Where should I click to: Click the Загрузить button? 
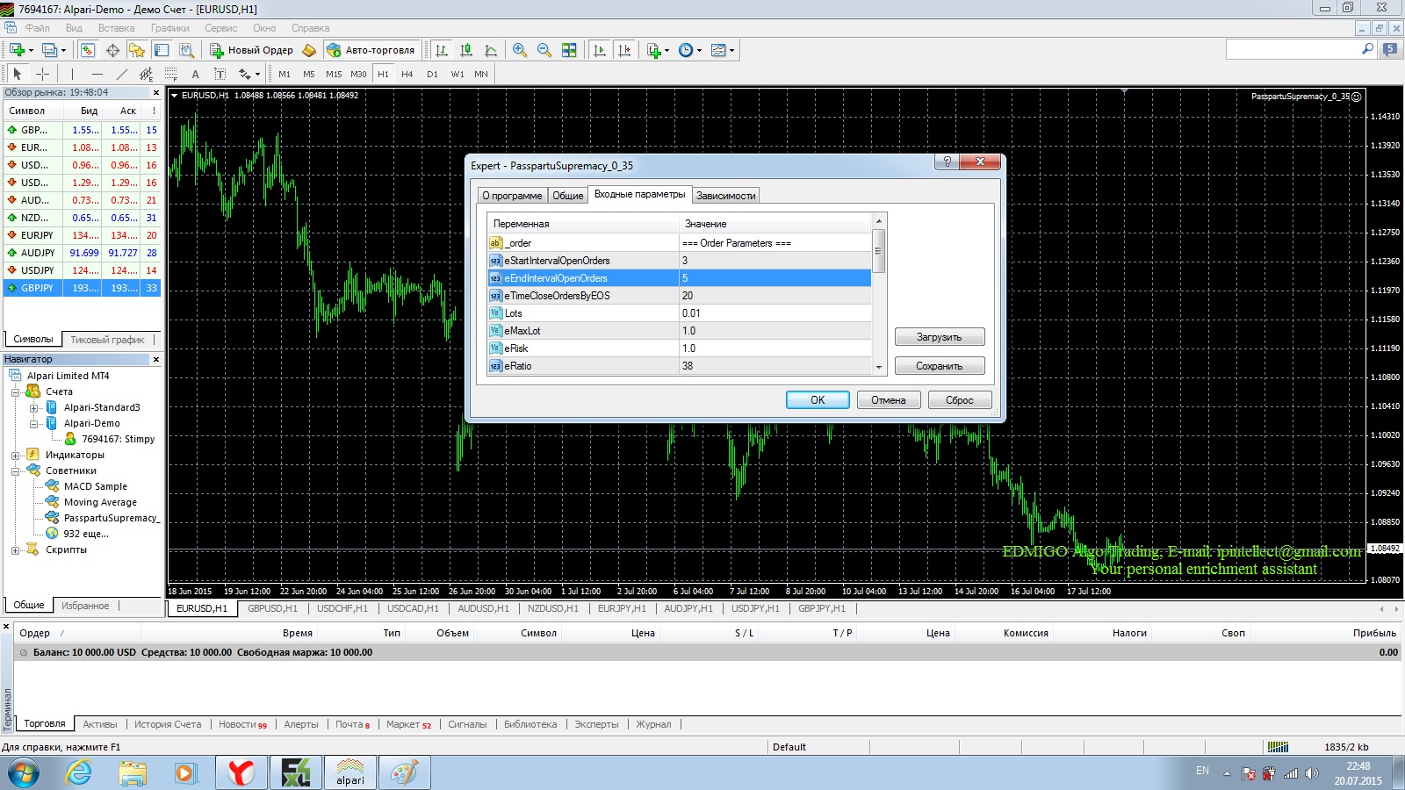940,337
